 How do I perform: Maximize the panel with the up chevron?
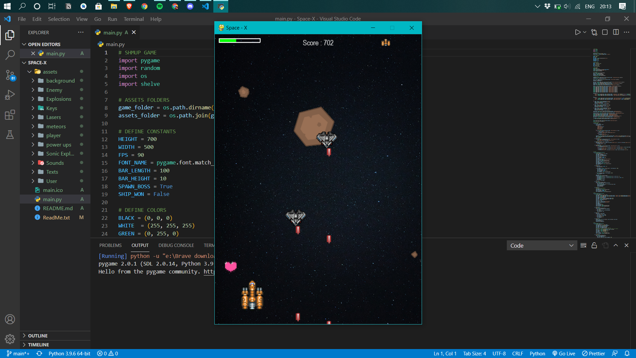616,246
